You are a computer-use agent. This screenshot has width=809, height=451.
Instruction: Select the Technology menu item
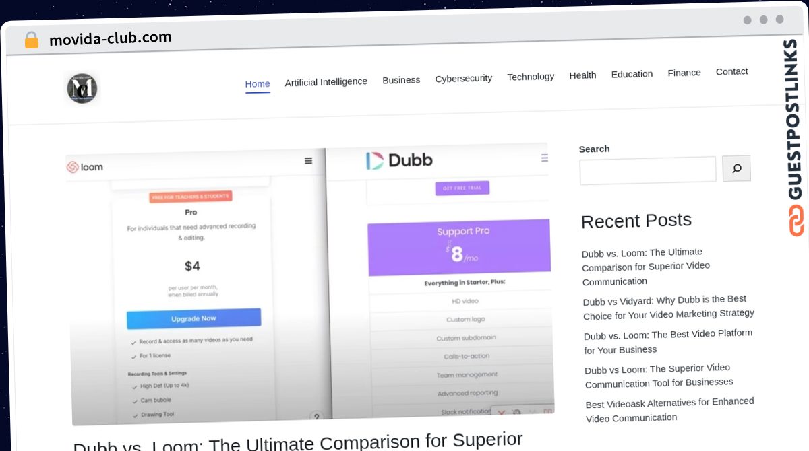click(x=531, y=77)
